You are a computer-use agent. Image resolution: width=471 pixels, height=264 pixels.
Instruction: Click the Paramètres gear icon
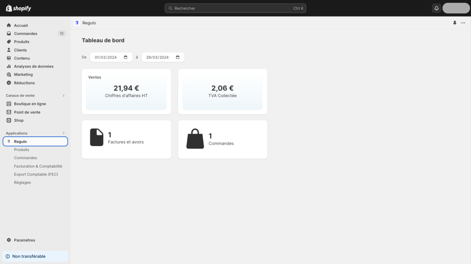coord(9,240)
